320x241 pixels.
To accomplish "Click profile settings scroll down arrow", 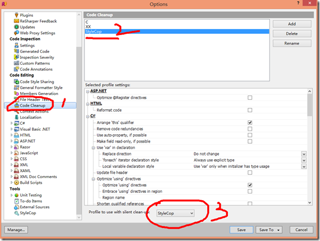I will (x=309, y=202).
